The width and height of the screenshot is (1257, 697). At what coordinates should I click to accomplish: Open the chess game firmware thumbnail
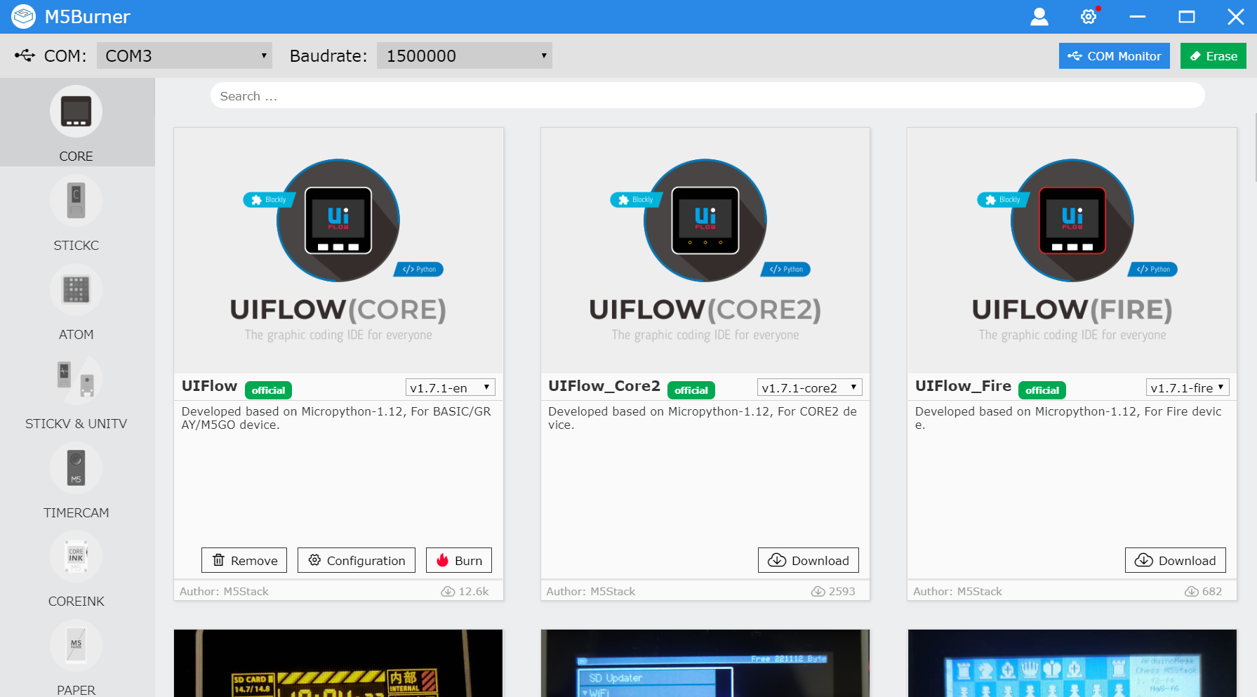(x=1072, y=663)
